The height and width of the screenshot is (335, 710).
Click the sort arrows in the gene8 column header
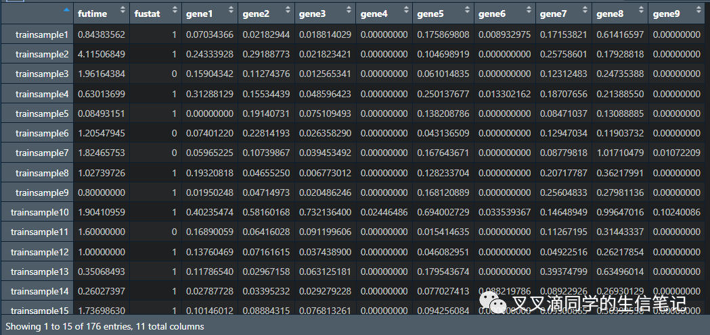641,10
